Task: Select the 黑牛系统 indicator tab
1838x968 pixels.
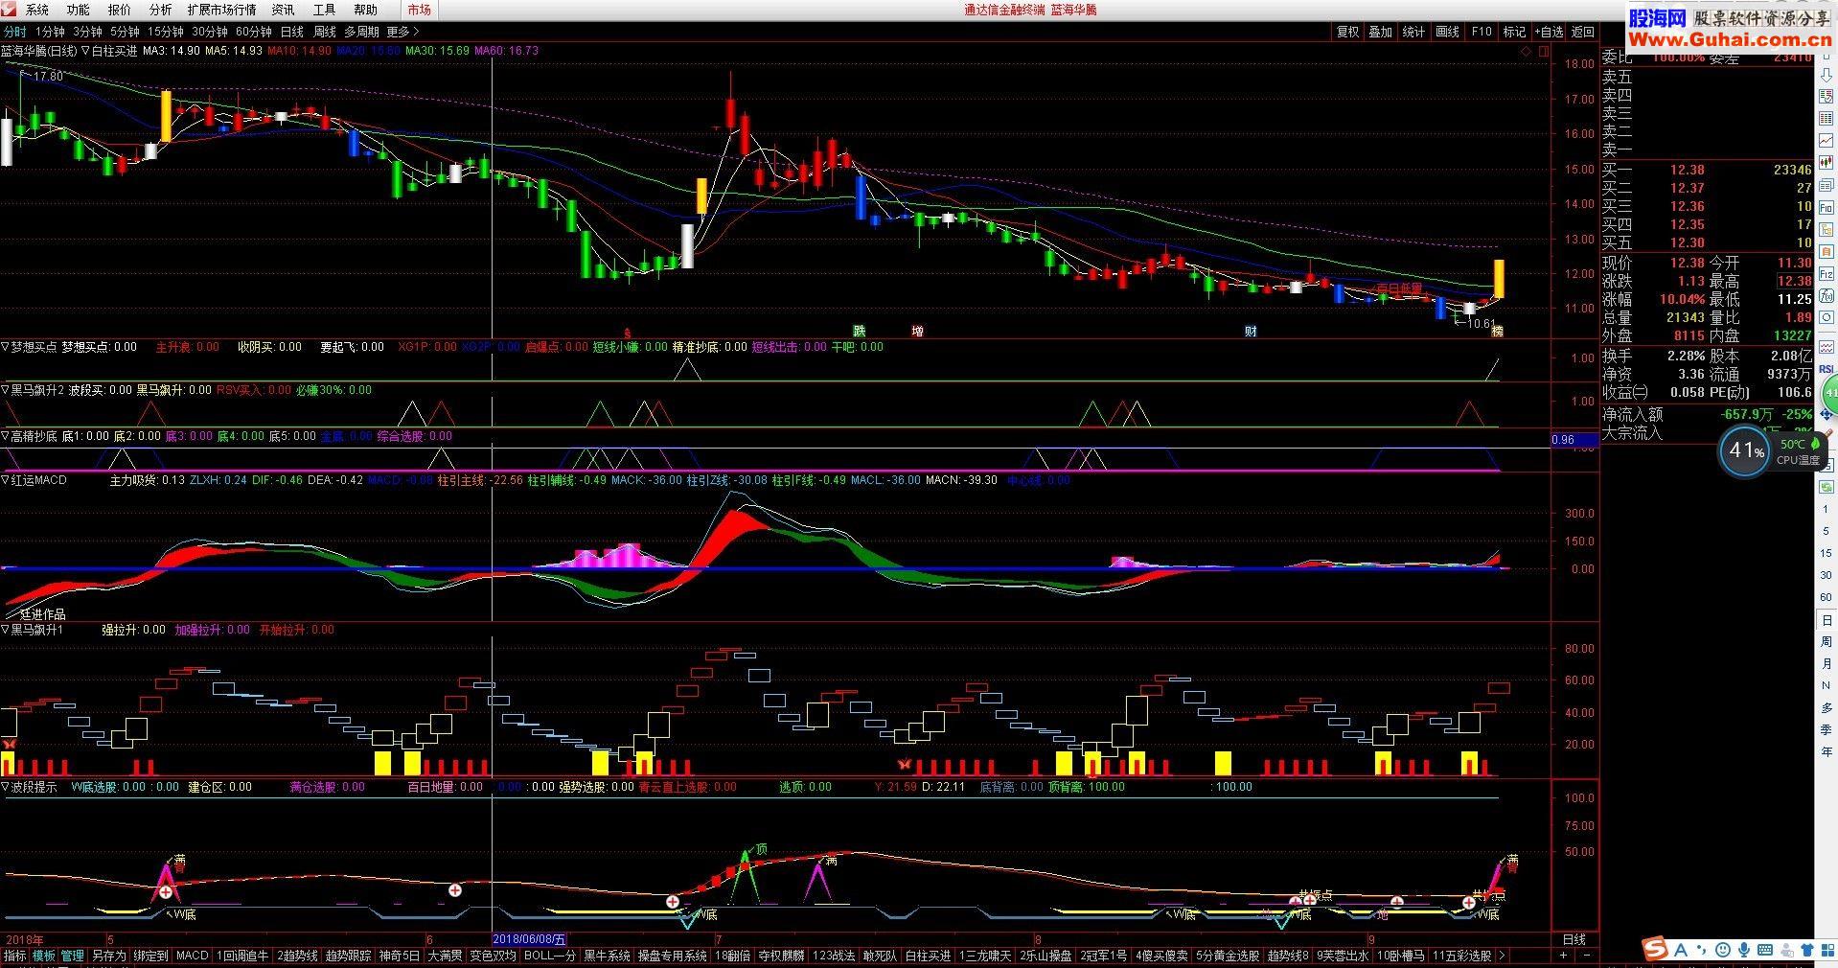Action: pyautogui.click(x=608, y=956)
